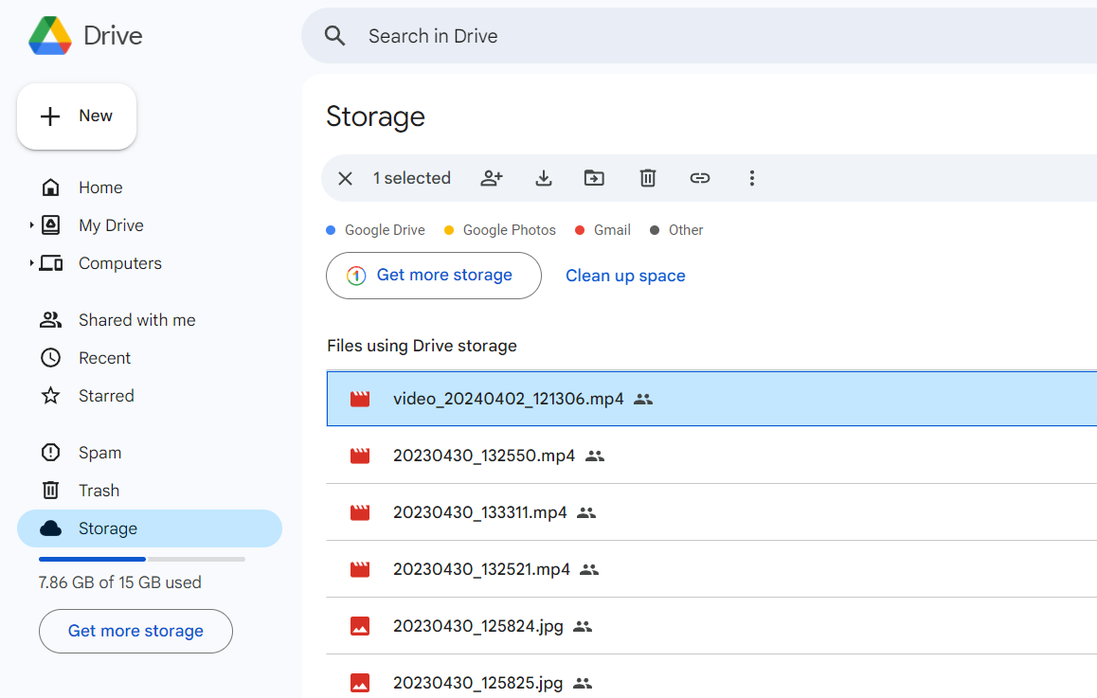Open Trash from the sidebar
Viewport: 1097px width, 698px height.
pyautogui.click(x=99, y=490)
